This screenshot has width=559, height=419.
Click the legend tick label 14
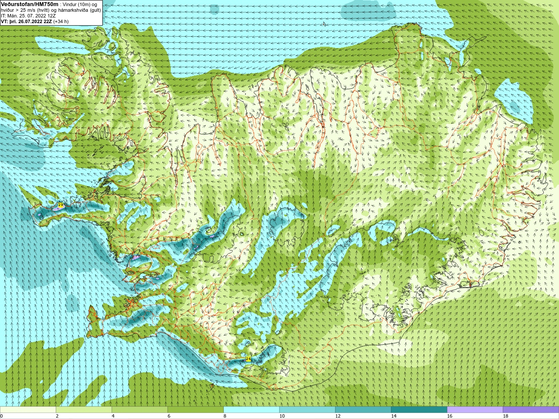point(394,416)
